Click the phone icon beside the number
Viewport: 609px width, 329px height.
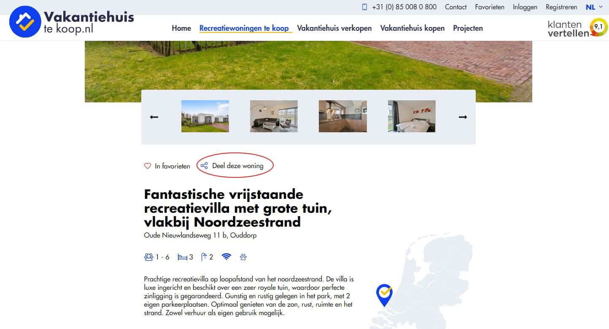tap(364, 7)
